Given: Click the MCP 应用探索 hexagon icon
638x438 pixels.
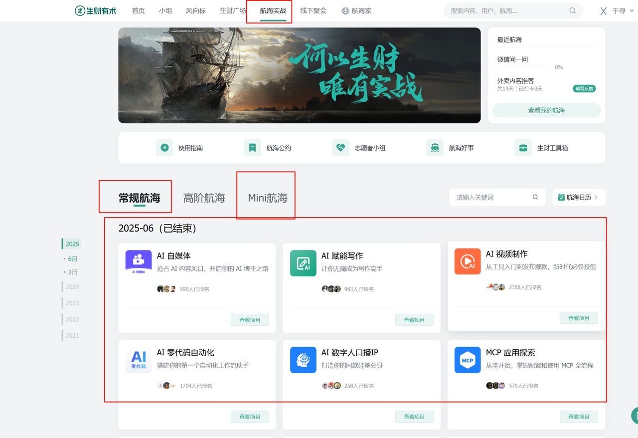Looking at the screenshot, I should [468, 360].
